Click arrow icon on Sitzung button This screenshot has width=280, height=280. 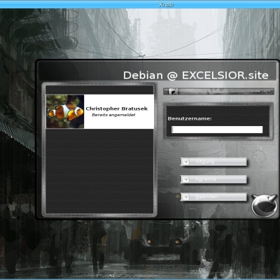185,162
